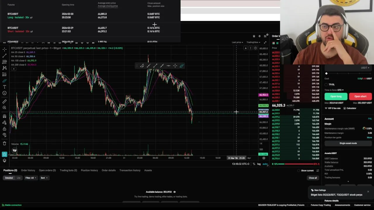Select the crosshair cursor tool in the chart sidebar

tap(4, 49)
